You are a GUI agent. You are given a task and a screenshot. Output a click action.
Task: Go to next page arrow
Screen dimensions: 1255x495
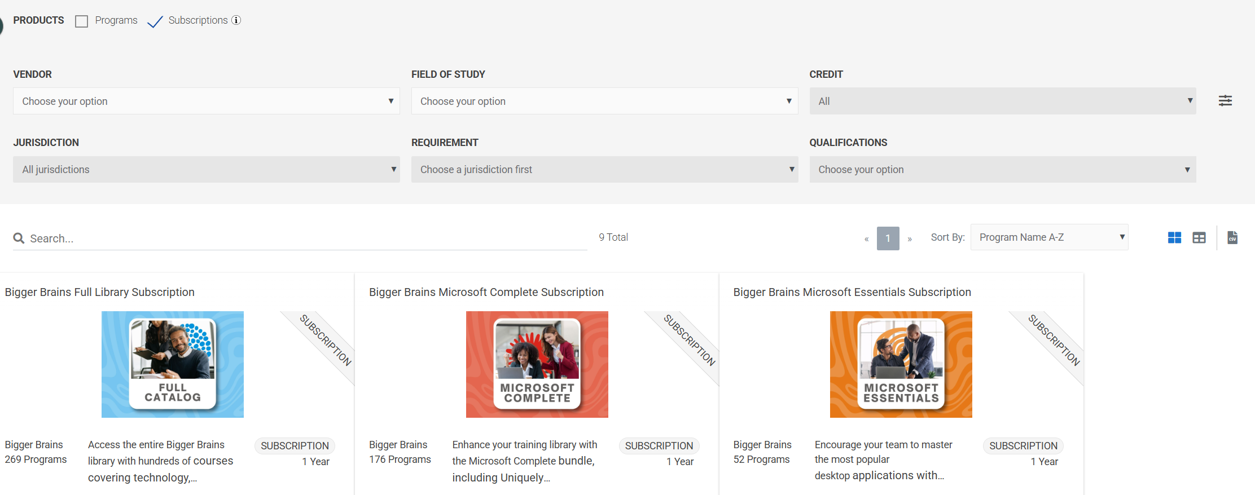click(x=910, y=239)
